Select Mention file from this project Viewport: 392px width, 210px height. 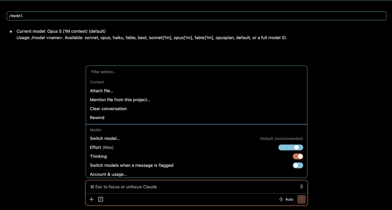[120, 100]
